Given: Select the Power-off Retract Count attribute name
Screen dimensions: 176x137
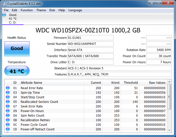Looking at the screenshot, I should coord(38,129).
